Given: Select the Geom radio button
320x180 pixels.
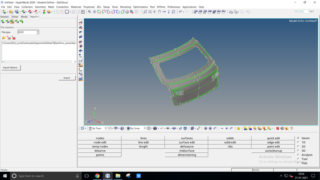Looking at the screenshot, I should (x=298, y=138).
